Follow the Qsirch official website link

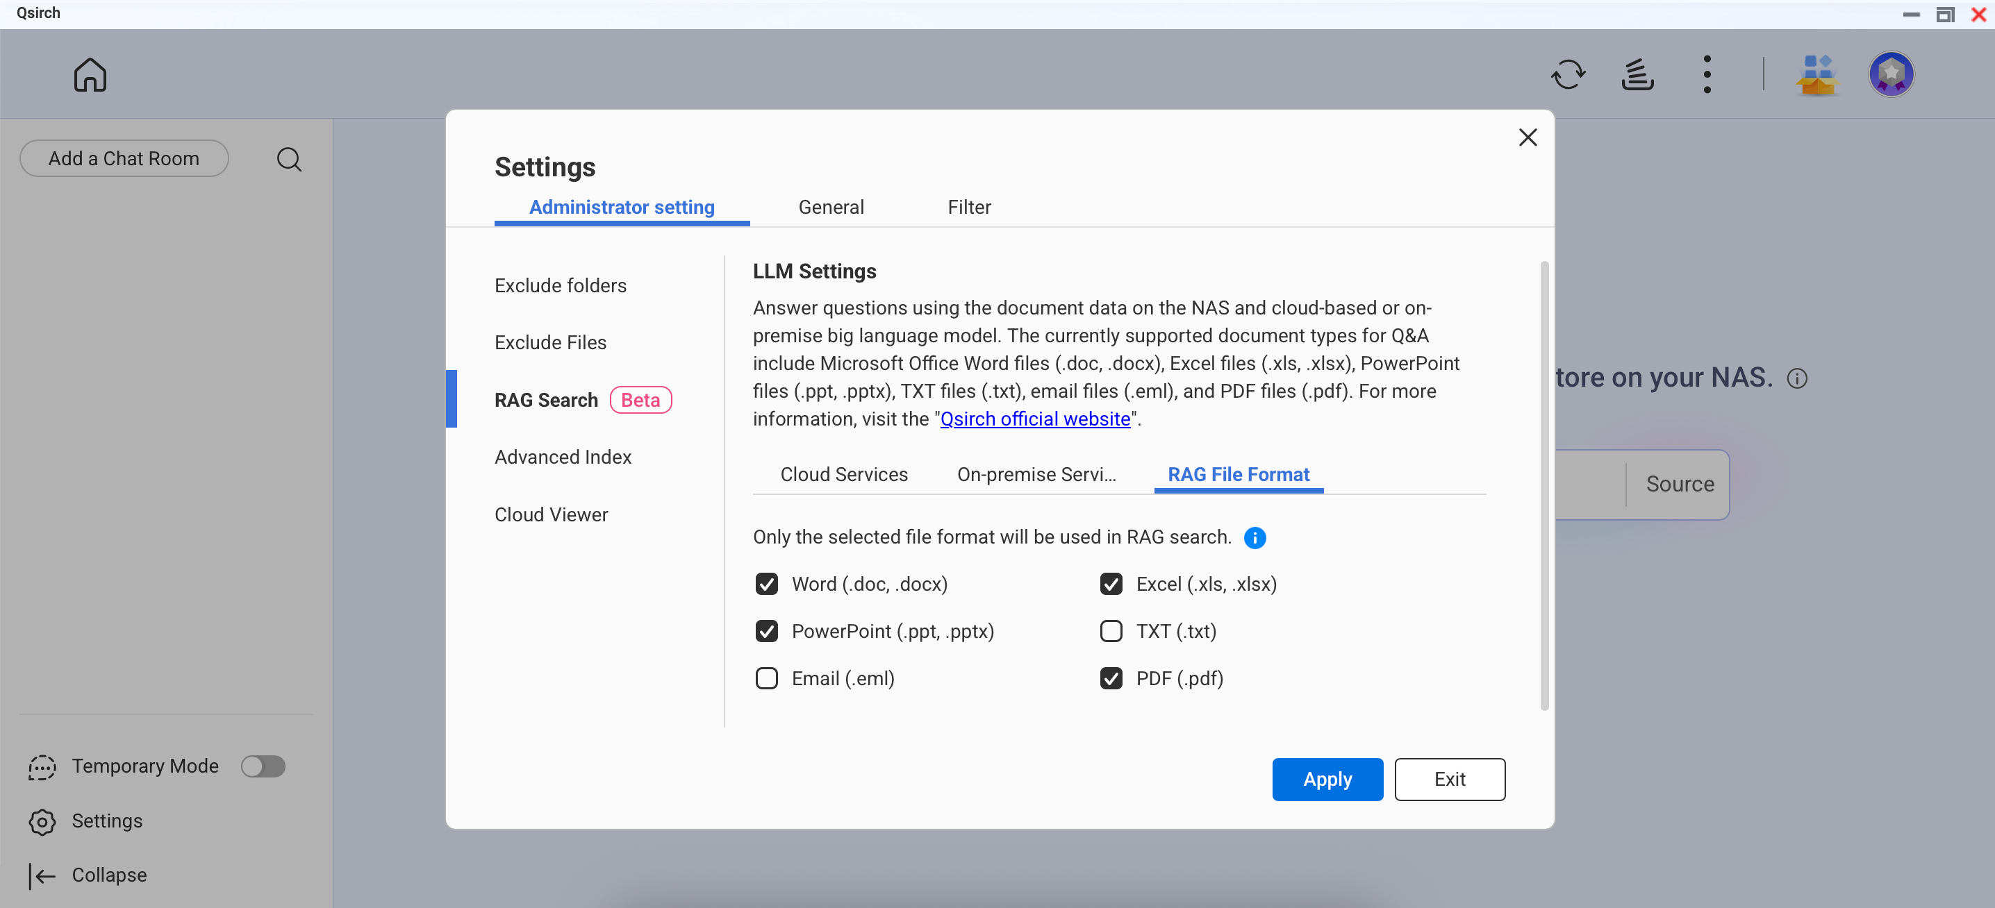pos(1035,419)
